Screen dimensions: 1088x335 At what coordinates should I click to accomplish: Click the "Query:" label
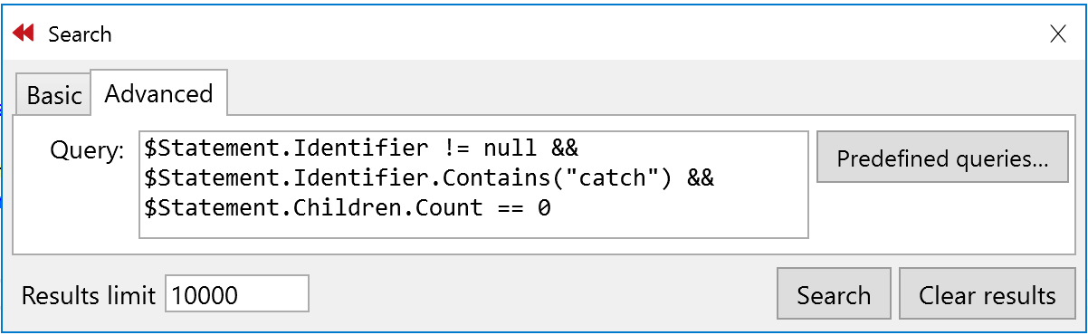(88, 151)
